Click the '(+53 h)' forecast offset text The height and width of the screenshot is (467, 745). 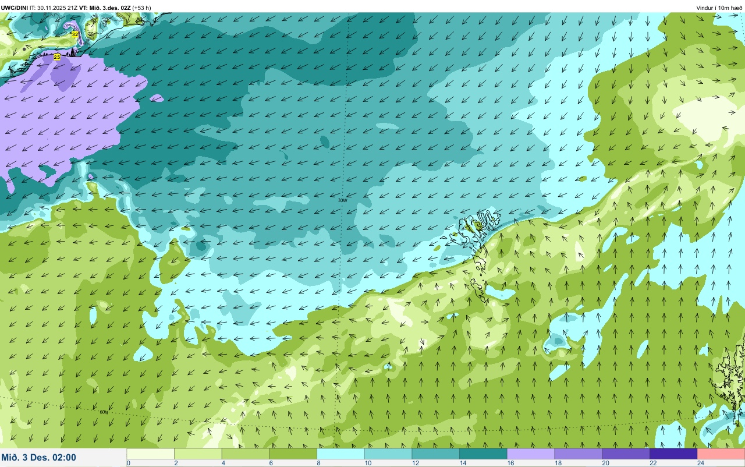point(142,8)
